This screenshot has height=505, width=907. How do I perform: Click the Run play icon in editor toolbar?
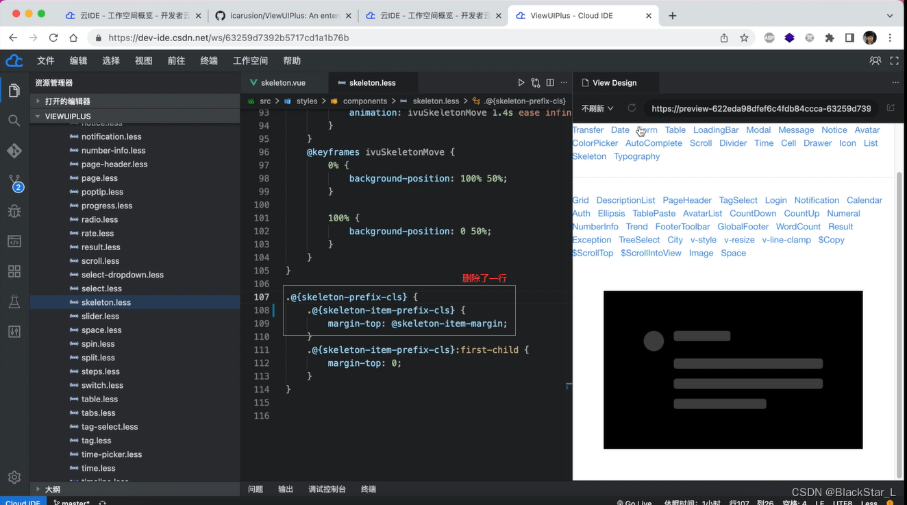point(521,83)
